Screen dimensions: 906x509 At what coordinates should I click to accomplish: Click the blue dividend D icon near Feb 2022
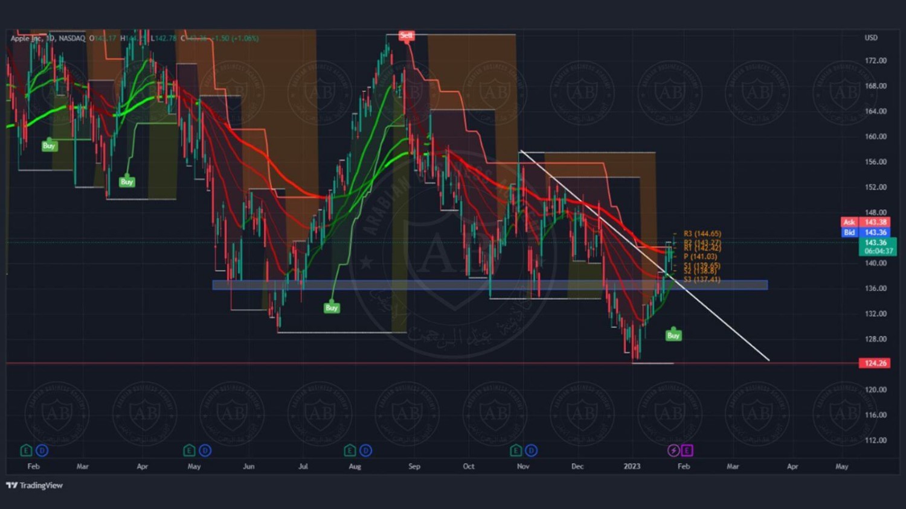coord(42,451)
